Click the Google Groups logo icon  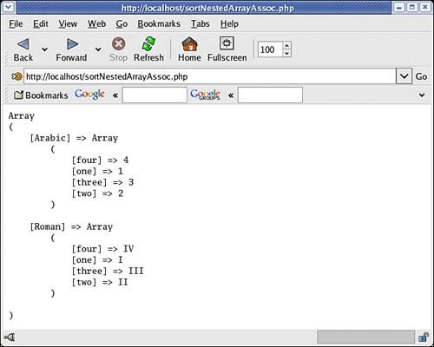(x=205, y=95)
